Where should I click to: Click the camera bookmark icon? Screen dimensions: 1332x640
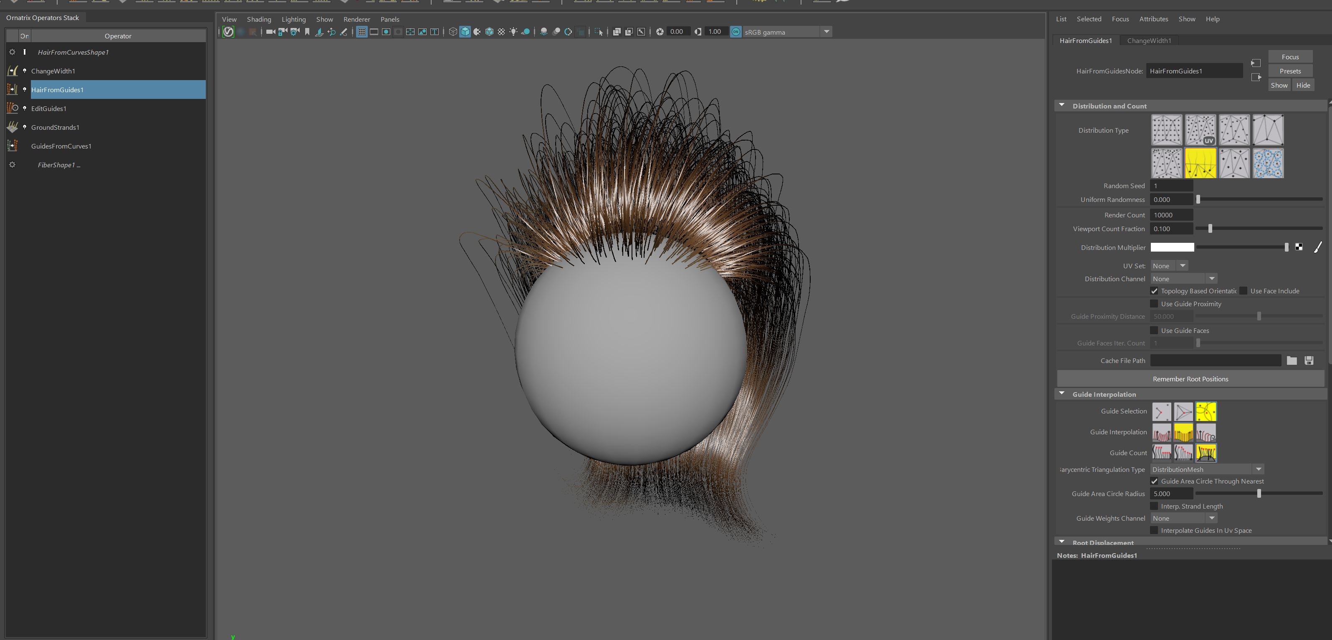click(x=307, y=32)
